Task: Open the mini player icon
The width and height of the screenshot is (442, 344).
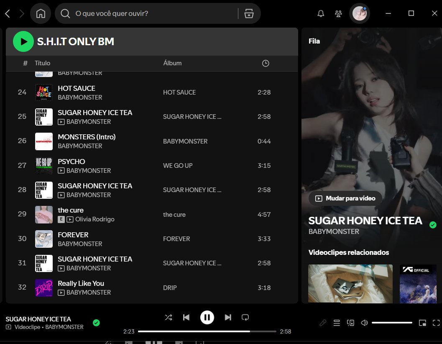Action: click(422, 323)
